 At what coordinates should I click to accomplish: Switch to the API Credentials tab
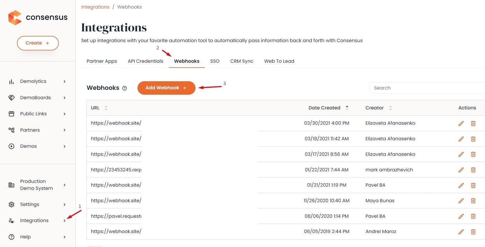tap(145, 61)
